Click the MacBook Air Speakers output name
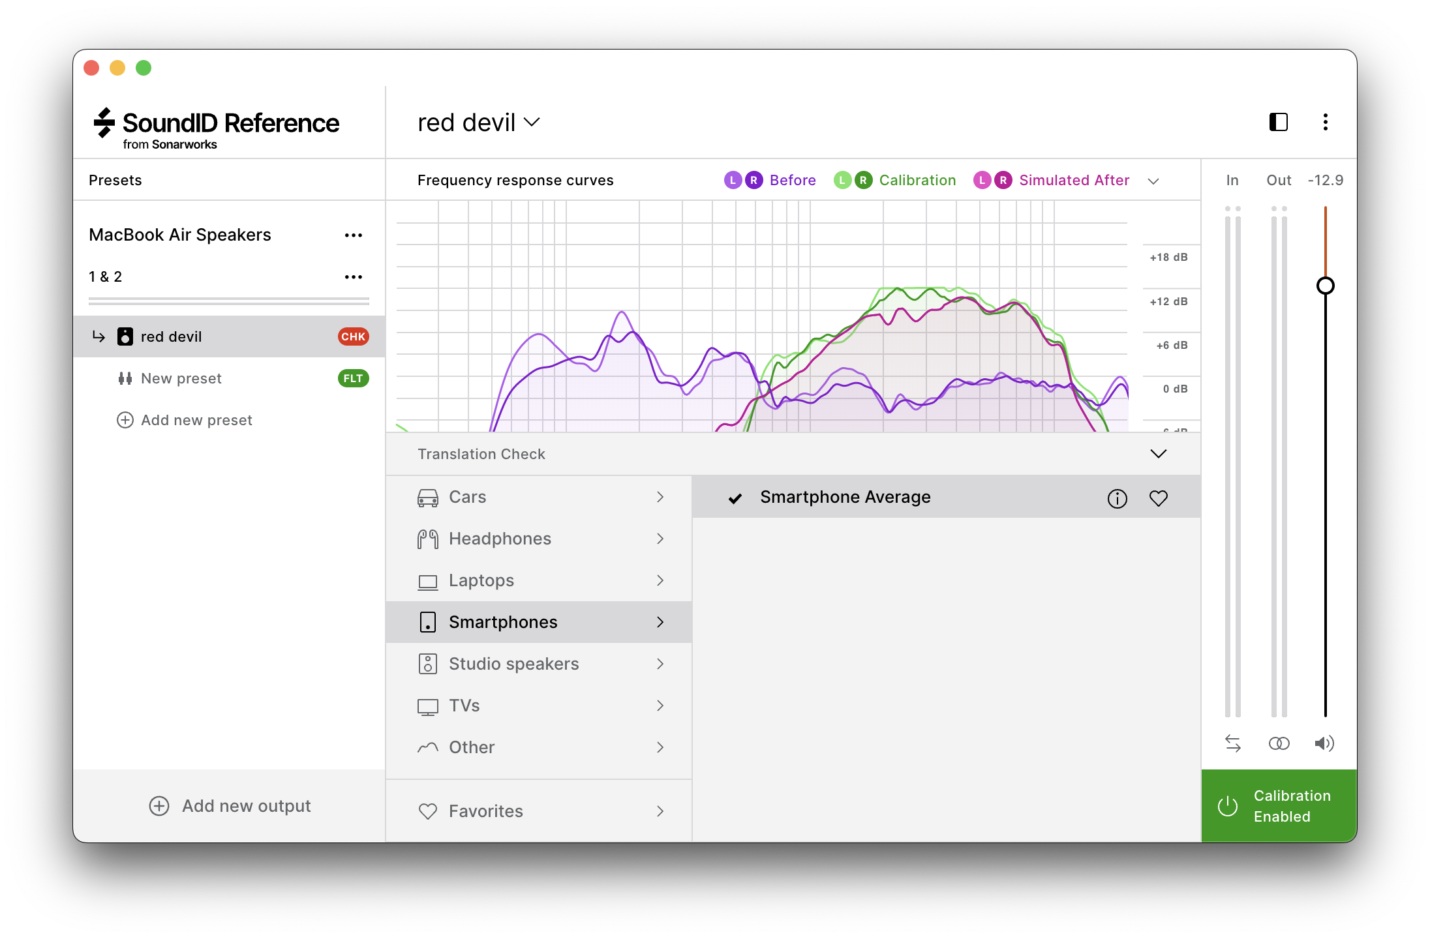The image size is (1430, 939). (x=180, y=235)
